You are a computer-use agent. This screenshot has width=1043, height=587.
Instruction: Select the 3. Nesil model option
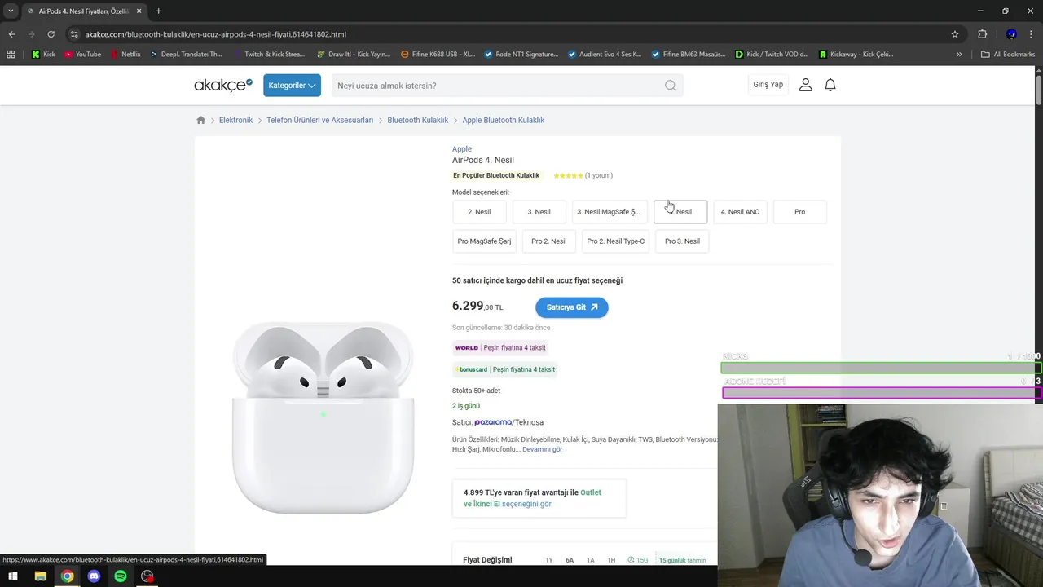(x=539, y=212)
